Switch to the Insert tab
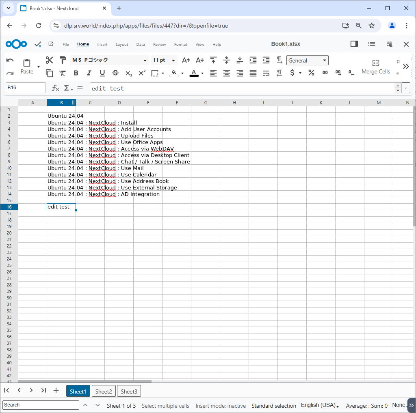416x413 pixels. pyautogui.click(x=102, y=45)
